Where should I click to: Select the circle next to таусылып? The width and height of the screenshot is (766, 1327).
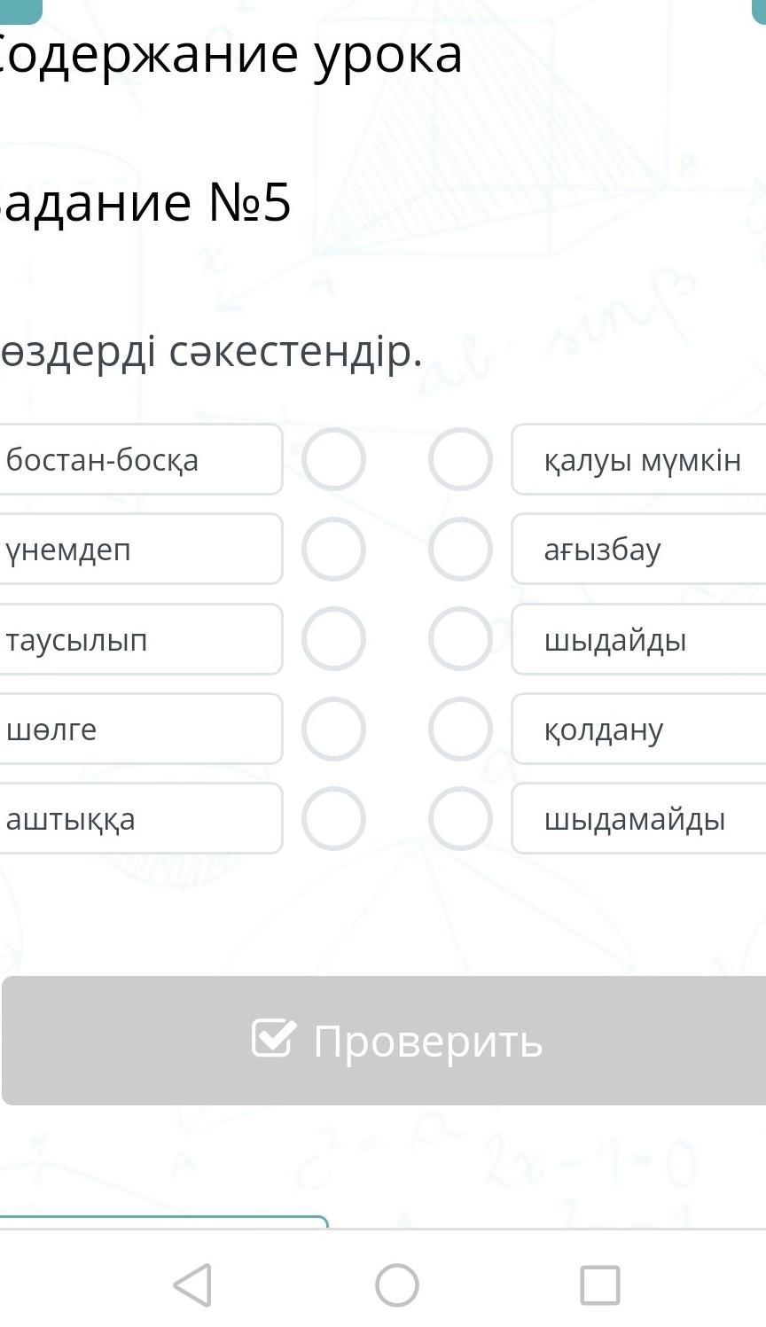333,639
